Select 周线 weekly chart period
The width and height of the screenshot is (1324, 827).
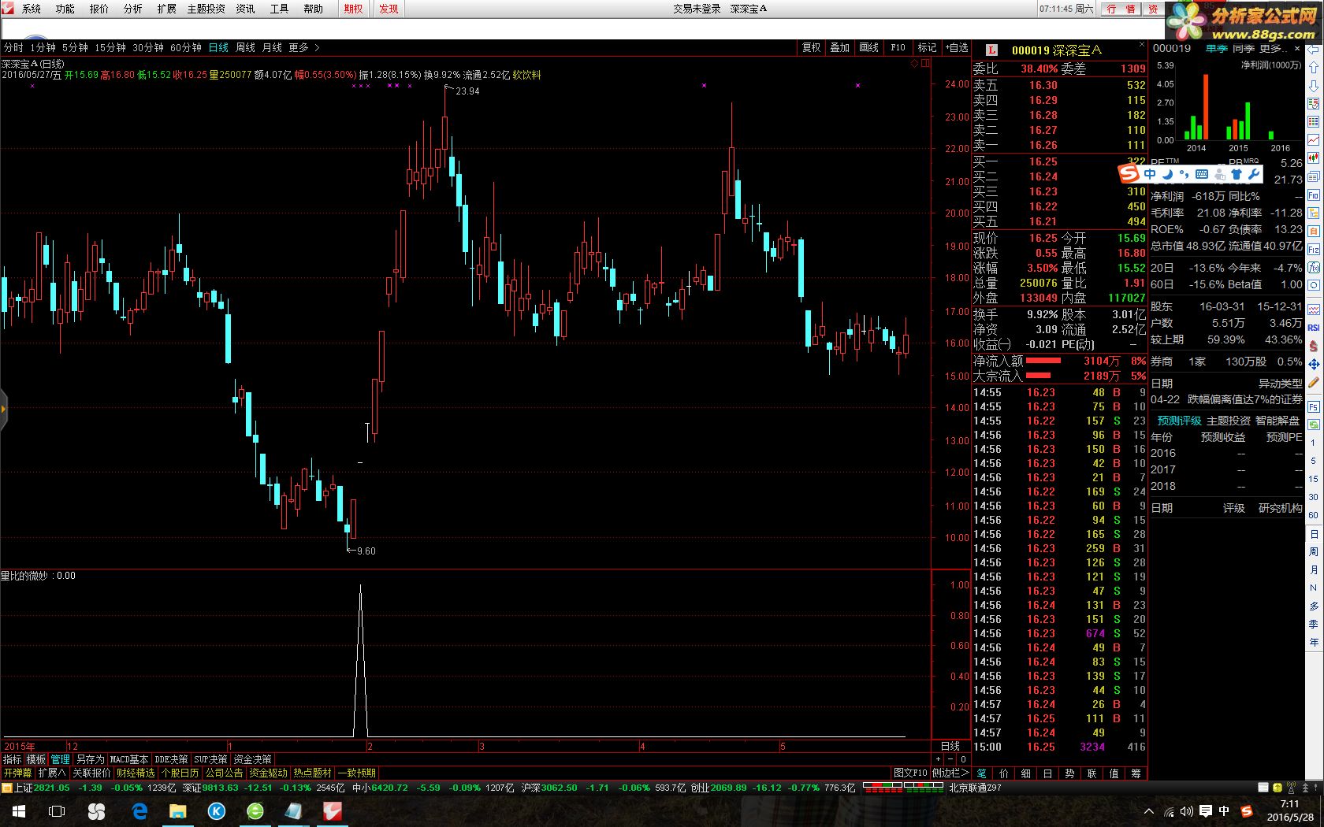245,48
